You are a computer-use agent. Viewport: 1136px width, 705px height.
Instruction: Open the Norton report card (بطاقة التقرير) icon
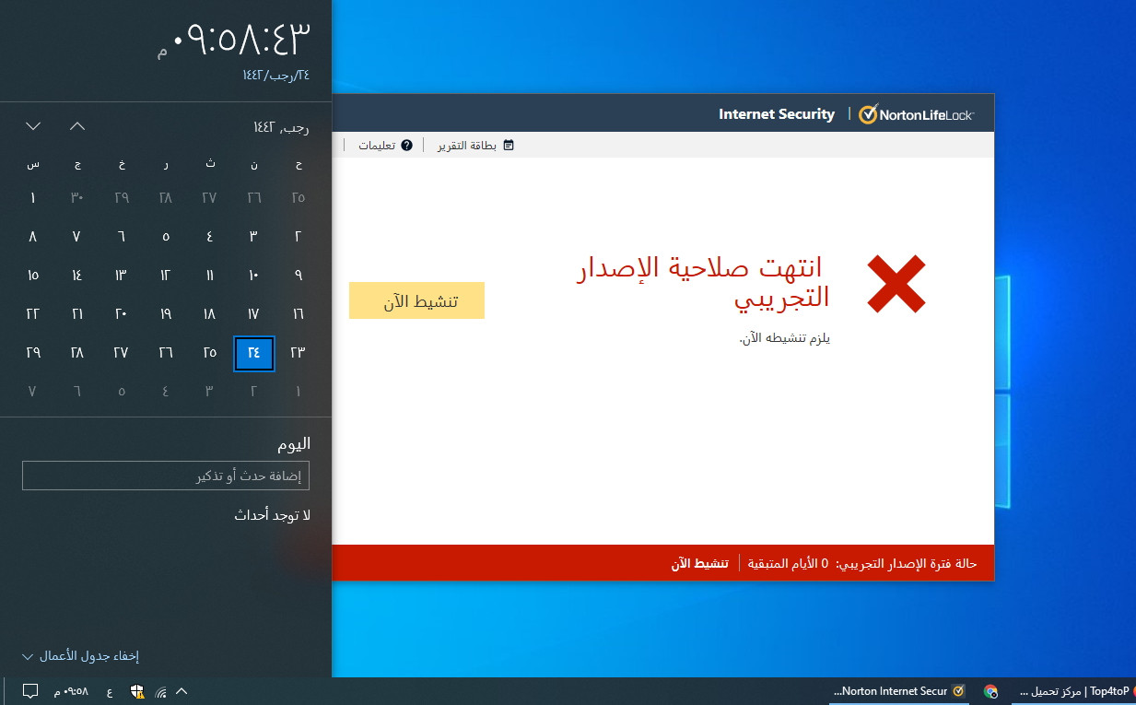[509, 146]
